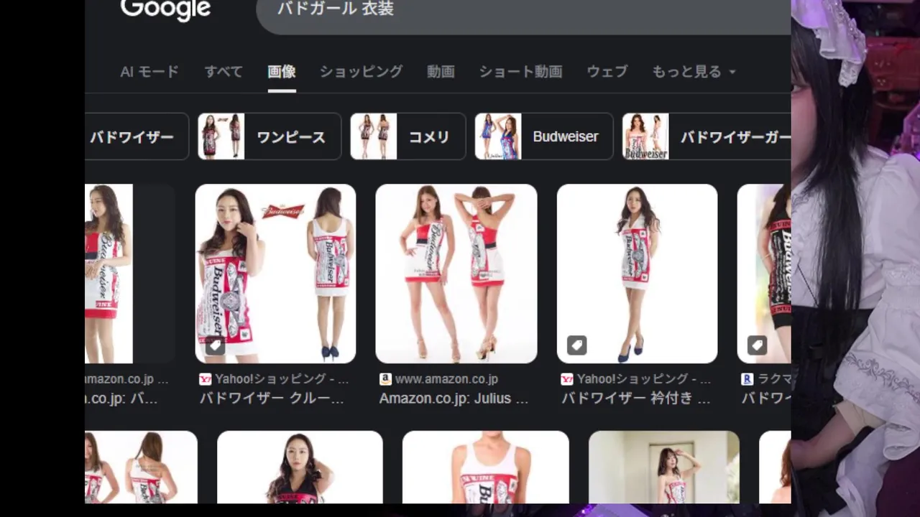The image size is (920, 517).
Task: Open the コメリ chip thumbnail image
Action: [x=374, y=136]
